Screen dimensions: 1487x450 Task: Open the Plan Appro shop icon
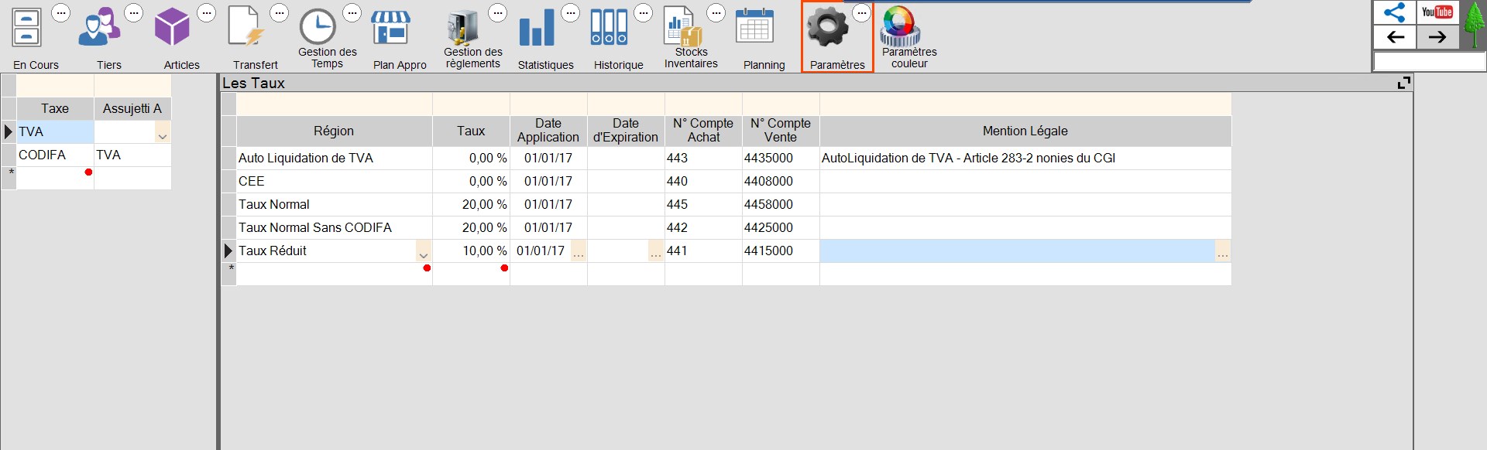pos(390,28)
